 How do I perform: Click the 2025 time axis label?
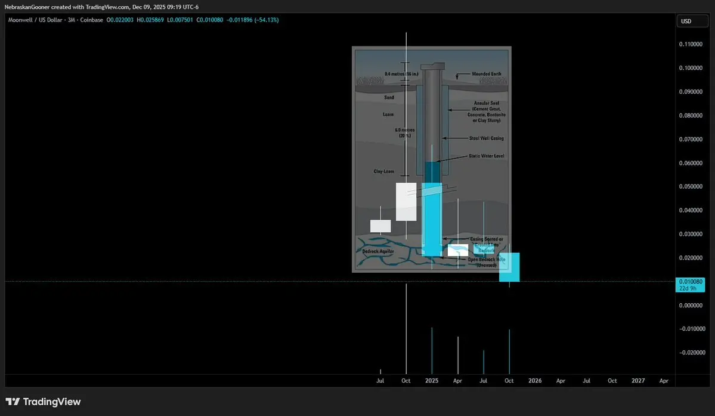(x=432, y=380)
